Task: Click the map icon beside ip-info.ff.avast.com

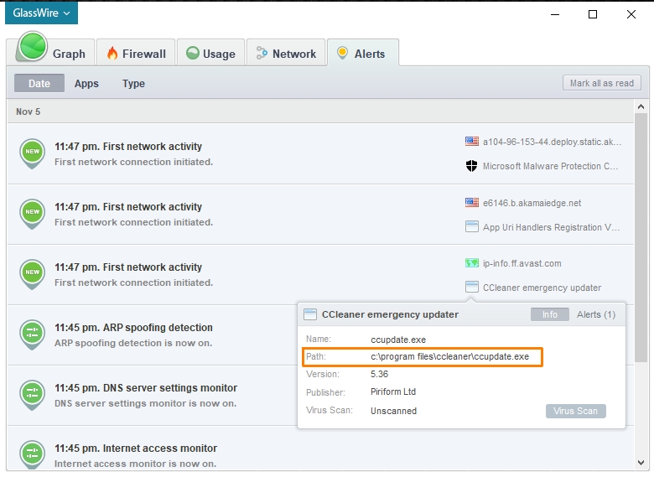Action: 472,263
